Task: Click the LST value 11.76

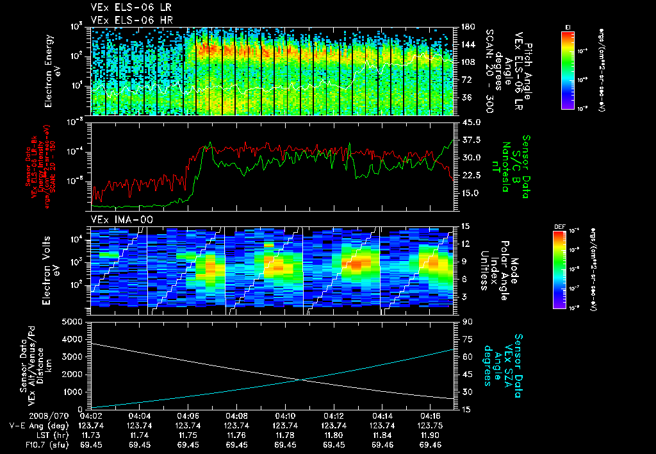Action: point(237,435)
